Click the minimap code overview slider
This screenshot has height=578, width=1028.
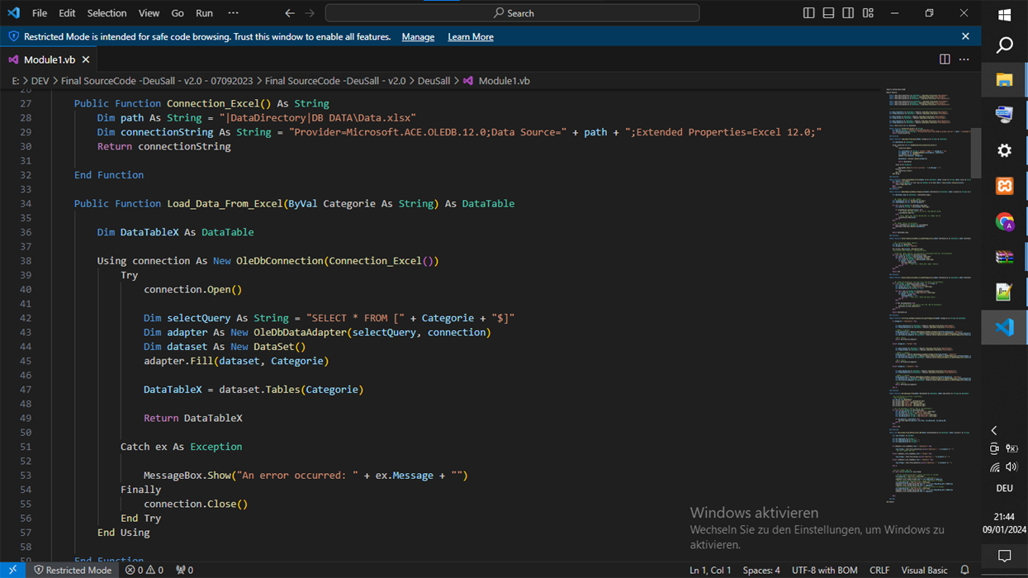pos(929,153)
